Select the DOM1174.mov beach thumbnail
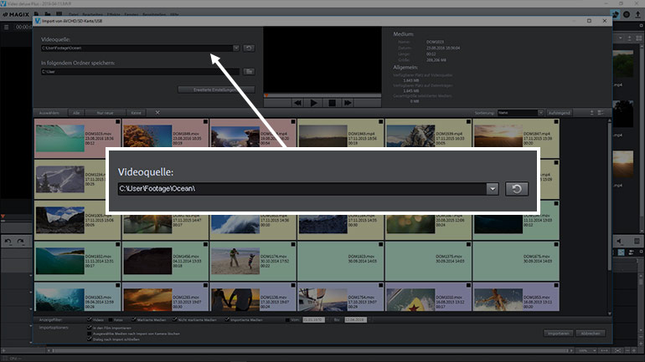645x362 pixels. click(x=235, y=261)
